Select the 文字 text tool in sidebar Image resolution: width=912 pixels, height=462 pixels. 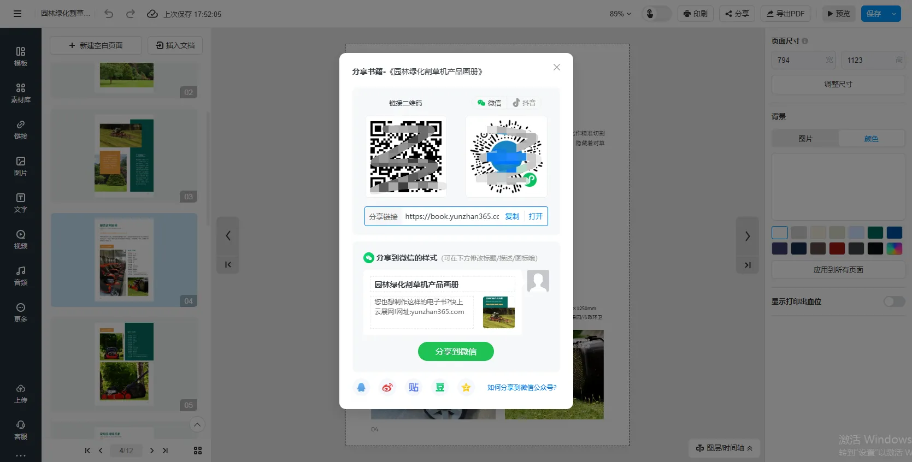[x=21, y=203]
